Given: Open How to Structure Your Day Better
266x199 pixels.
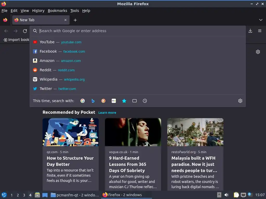Looking at the screenshot, I should (70, 161).
